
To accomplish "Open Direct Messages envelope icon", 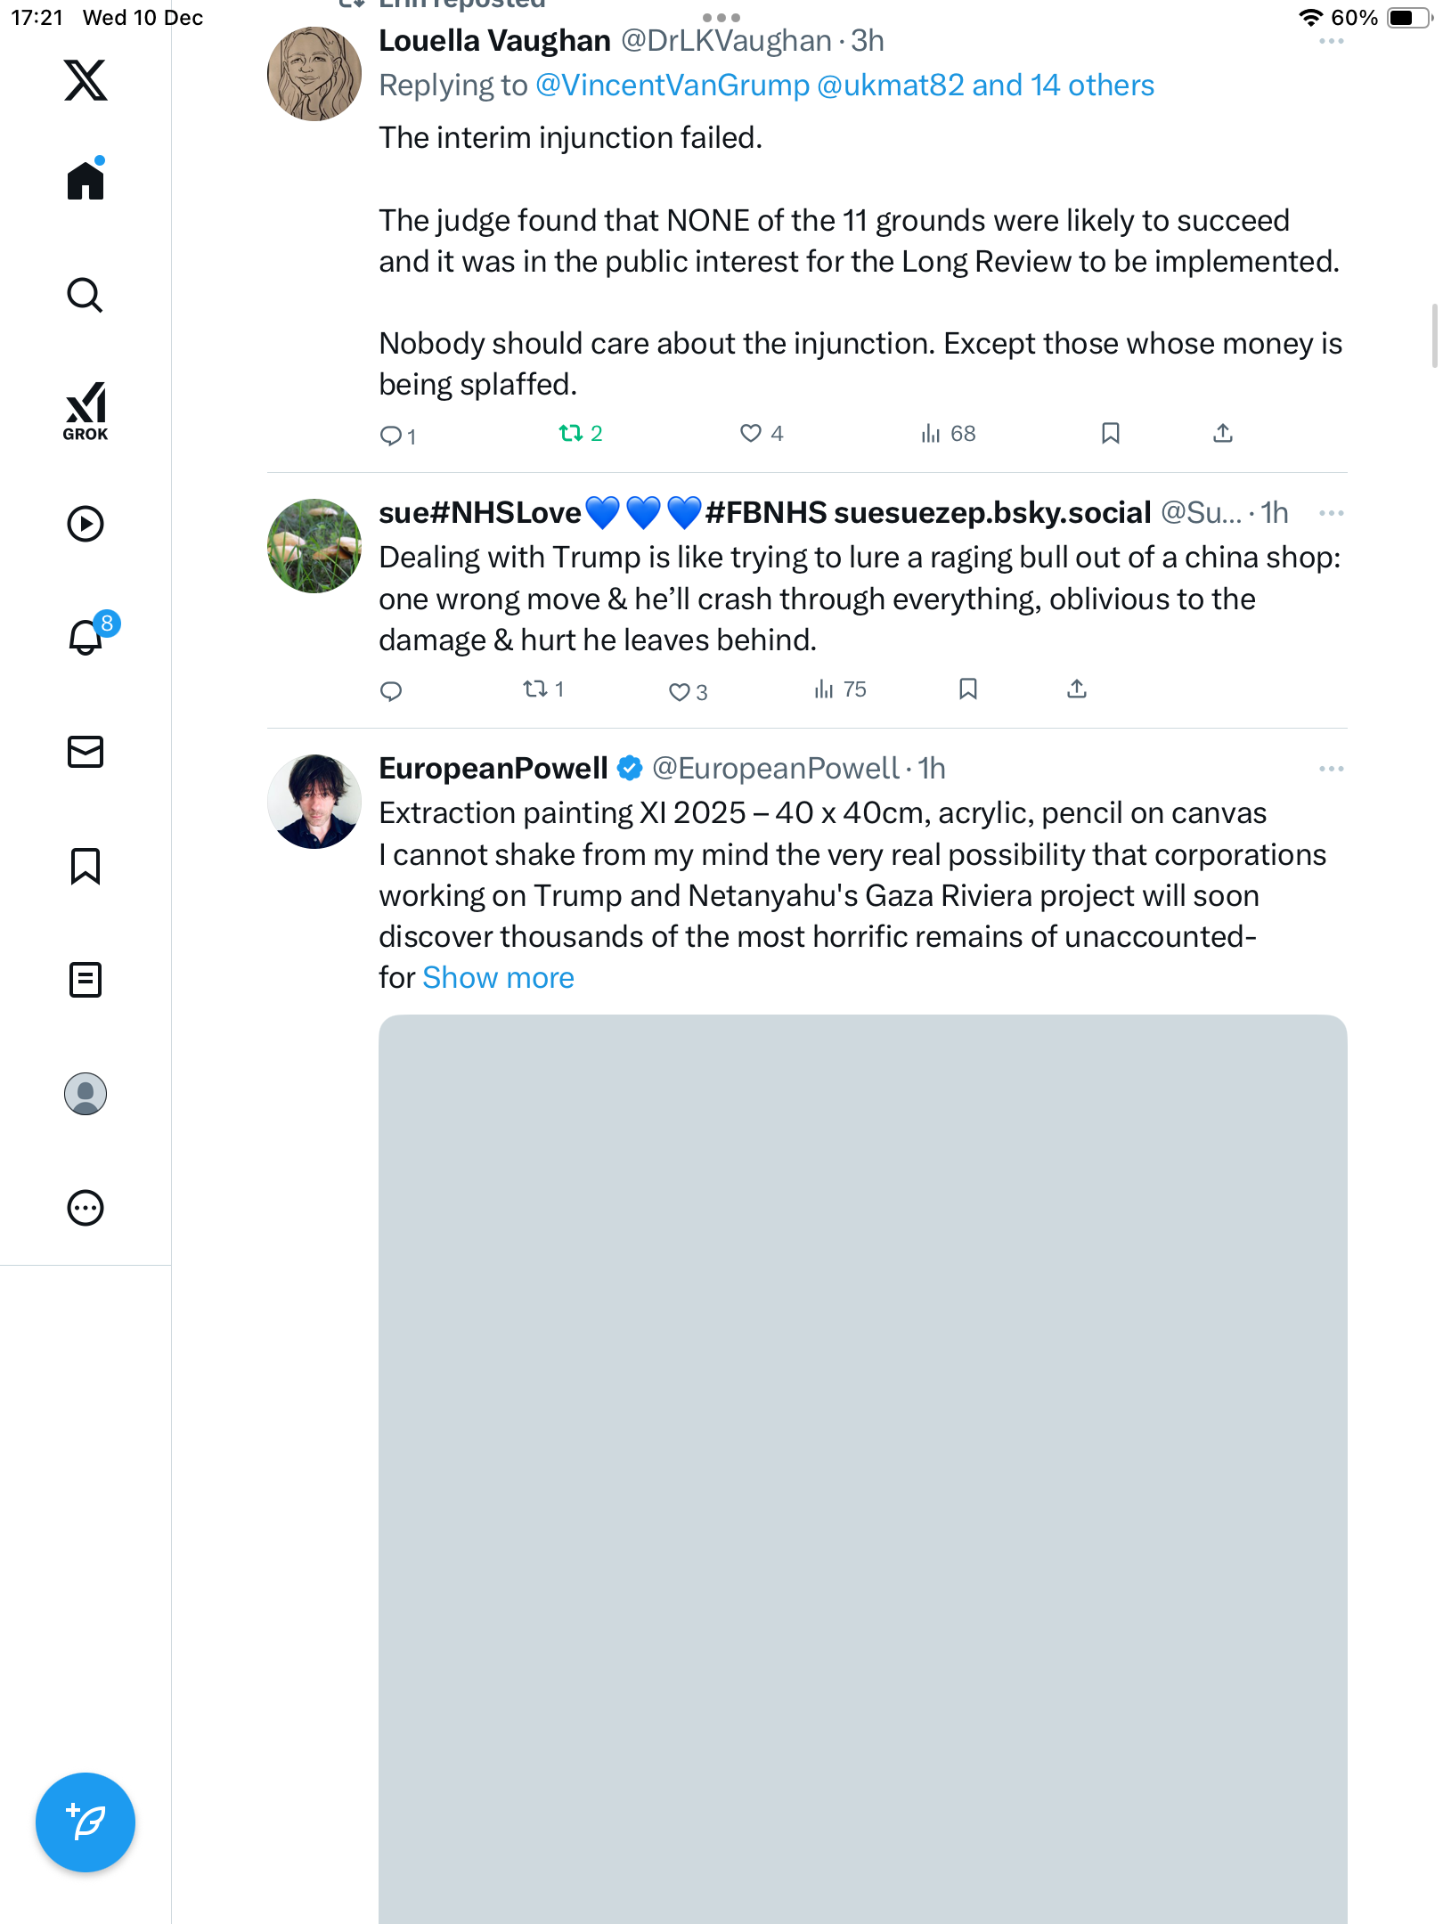I will [x=86, y=752].
